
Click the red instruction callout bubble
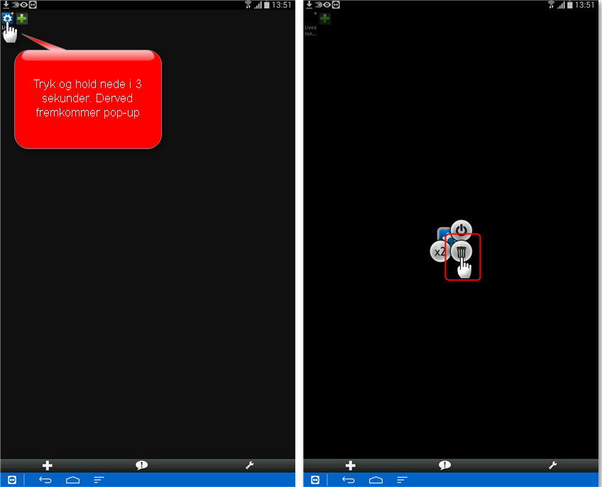click(x=88, y=99)
